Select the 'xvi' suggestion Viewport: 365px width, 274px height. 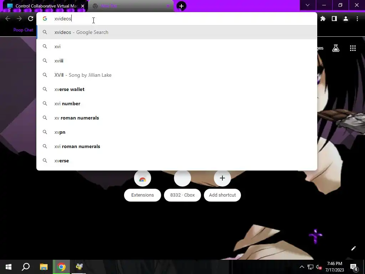(177, 46)
